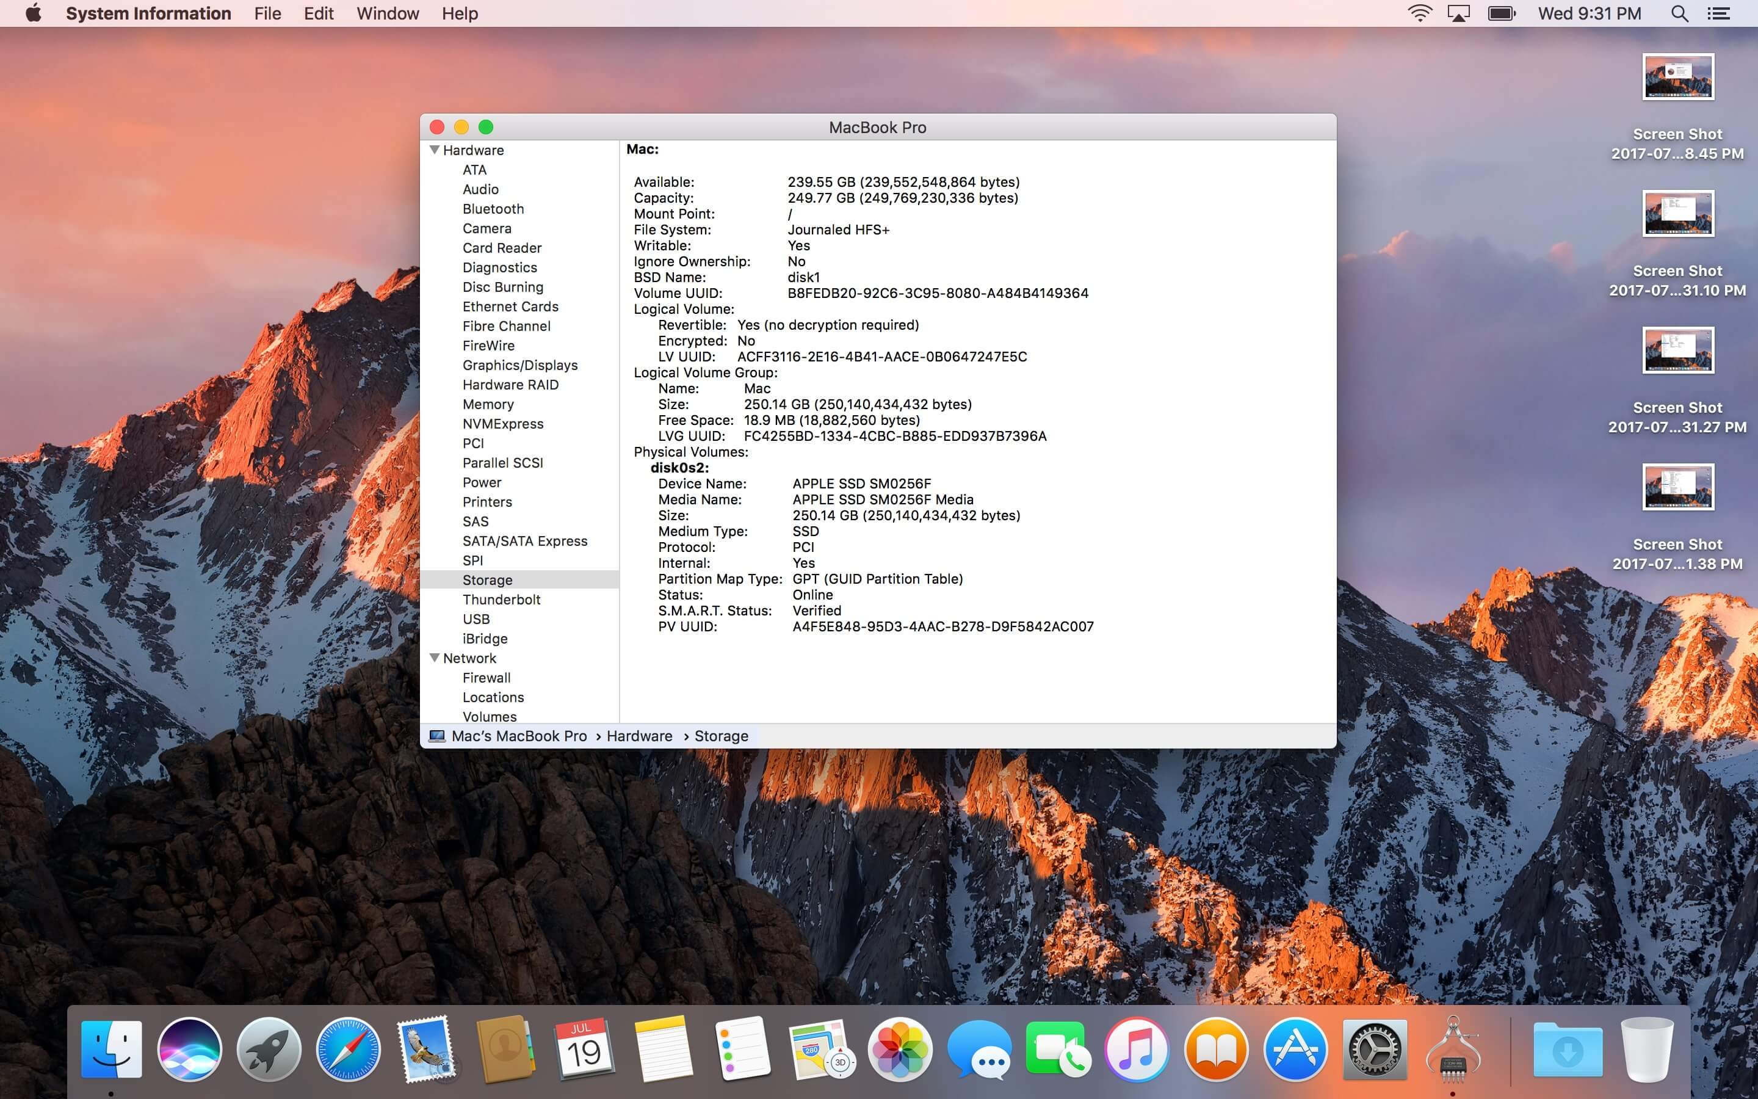Viewport: 1758px width, 1099px height.
Task: Open Notification Center list icon
Action: coord(1719,13)
